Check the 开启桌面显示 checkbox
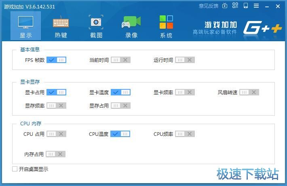The image size is (287, 186). [15, 169]
